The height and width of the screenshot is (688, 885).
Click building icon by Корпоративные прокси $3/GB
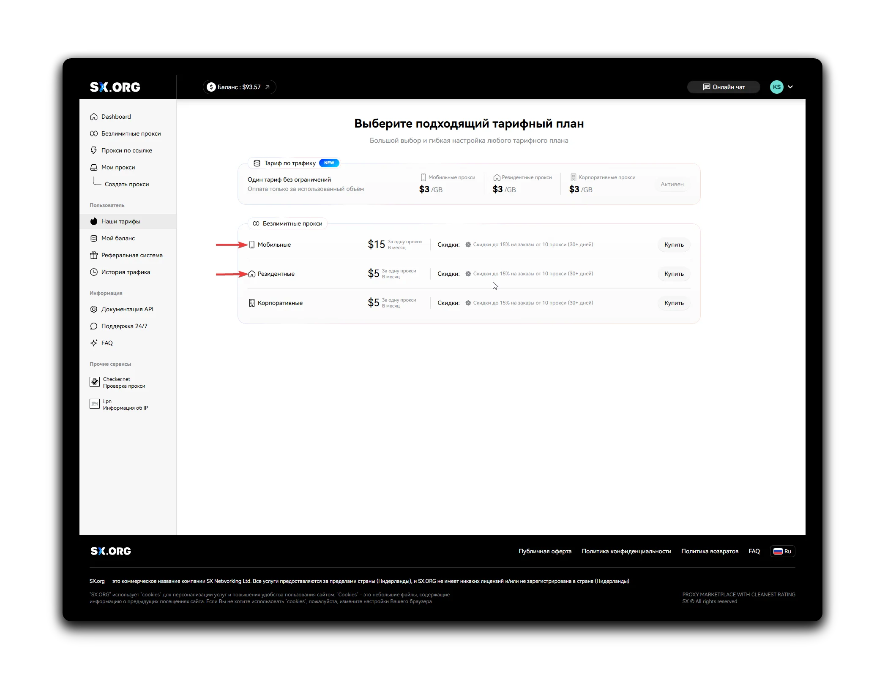573,177
